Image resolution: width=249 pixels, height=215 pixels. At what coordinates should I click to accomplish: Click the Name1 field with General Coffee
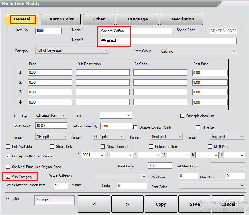click(136, 31)
